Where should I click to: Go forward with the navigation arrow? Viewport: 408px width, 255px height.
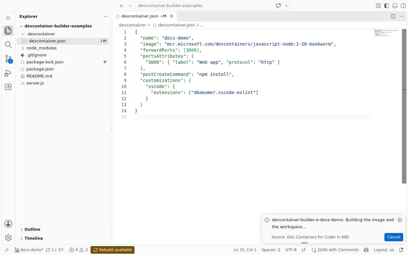130,6
